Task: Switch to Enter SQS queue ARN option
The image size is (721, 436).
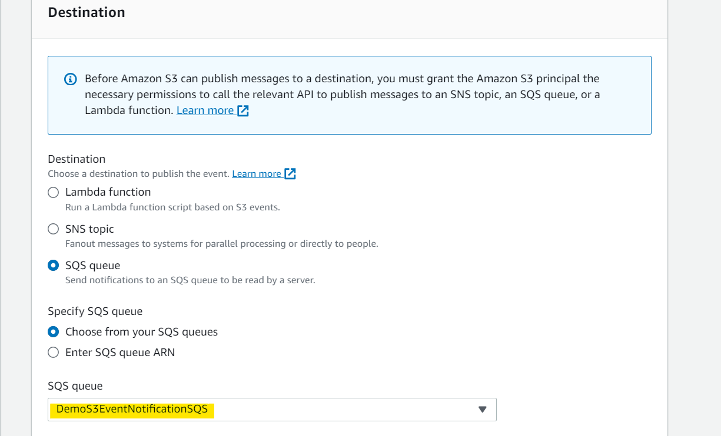Action: pos(54,353)
